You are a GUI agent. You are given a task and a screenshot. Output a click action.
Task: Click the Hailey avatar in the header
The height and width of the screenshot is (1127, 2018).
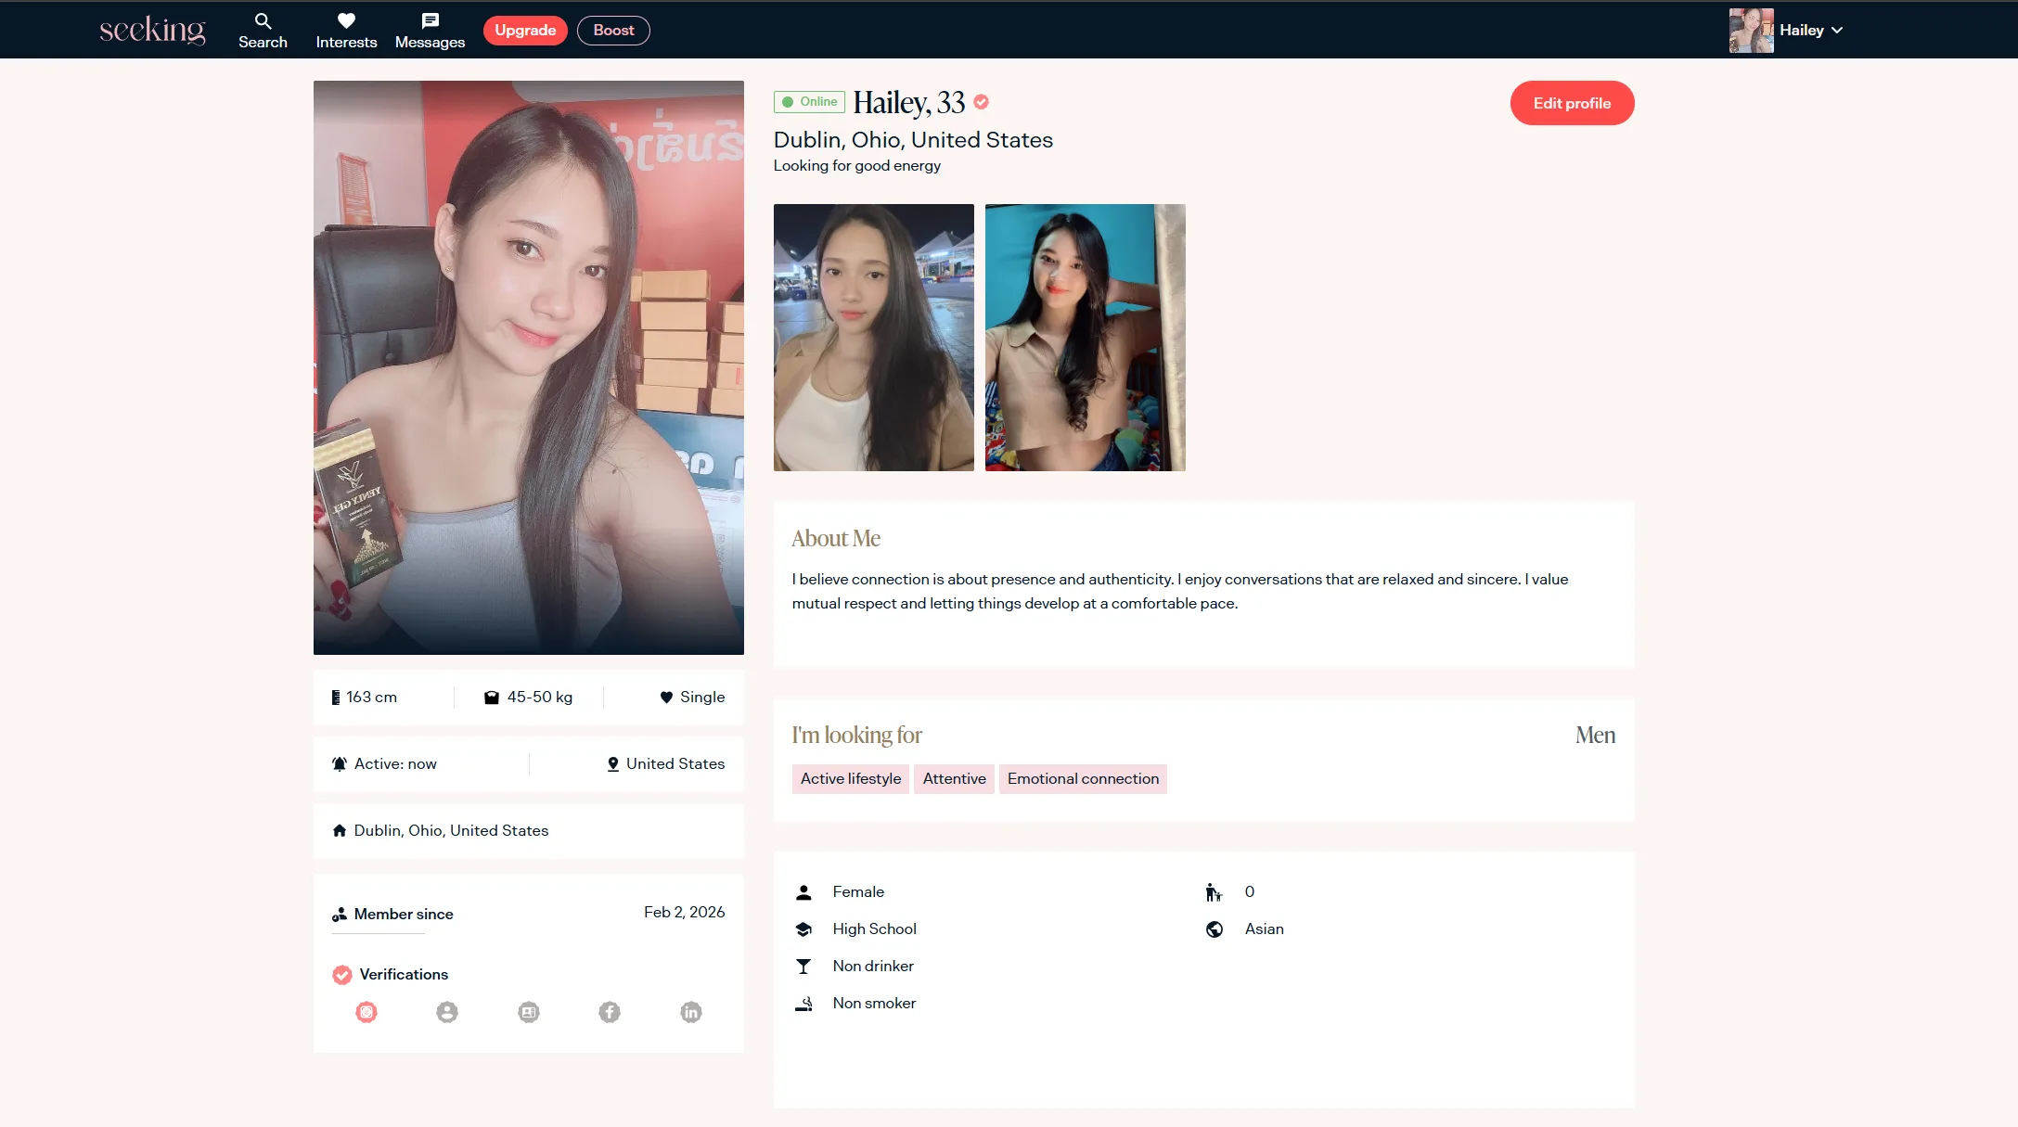point(1751,31)
